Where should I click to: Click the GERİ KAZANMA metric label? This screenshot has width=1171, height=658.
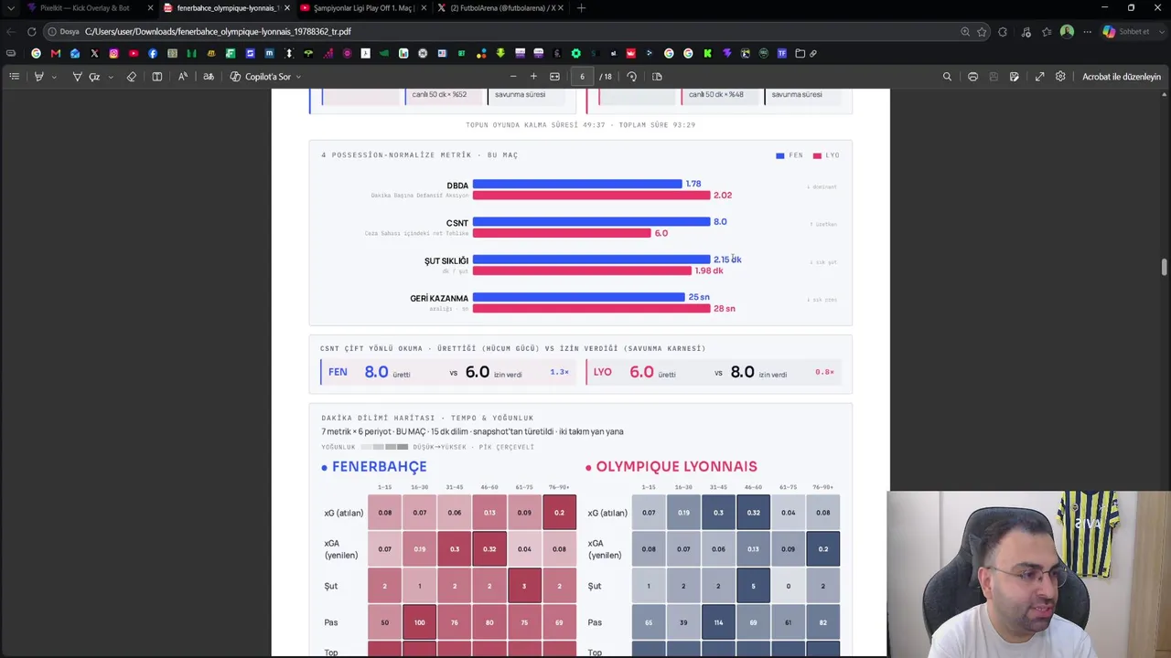439,298
